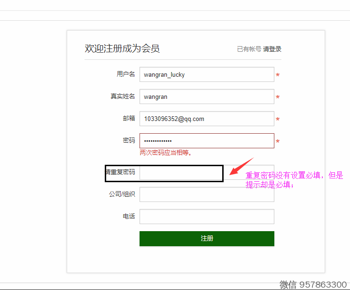Click the red asterisk beside 用户名 field
The height and width of the screenshot is (290, 350).
278,75
